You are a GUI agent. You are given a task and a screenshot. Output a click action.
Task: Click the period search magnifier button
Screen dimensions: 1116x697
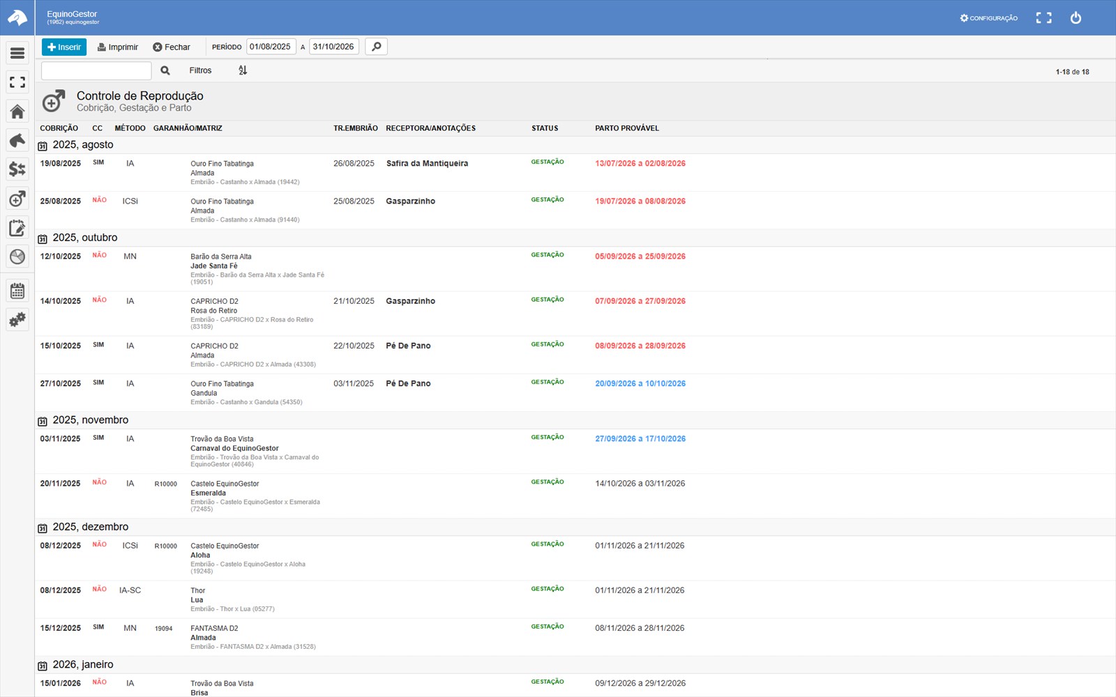[376, 47]
